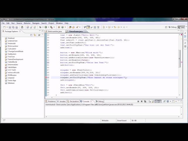Select the Brotcrumsher project
The image size is (188, 141).
(x=13, y=46)
